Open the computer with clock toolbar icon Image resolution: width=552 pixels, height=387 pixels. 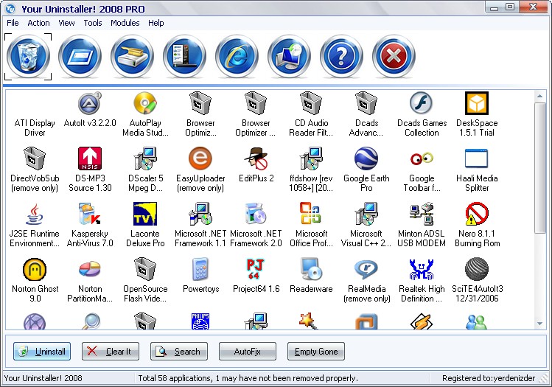pyautogui.click(x=290, y=56)
